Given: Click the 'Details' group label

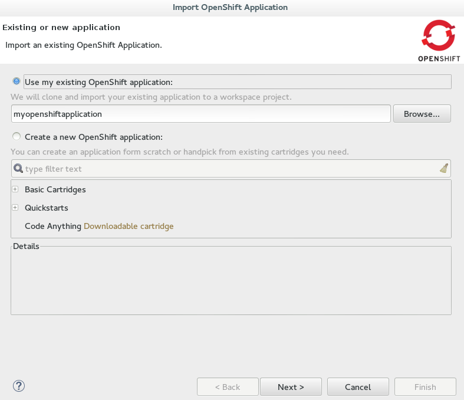Looking at the screenshot, I should 26,246.
